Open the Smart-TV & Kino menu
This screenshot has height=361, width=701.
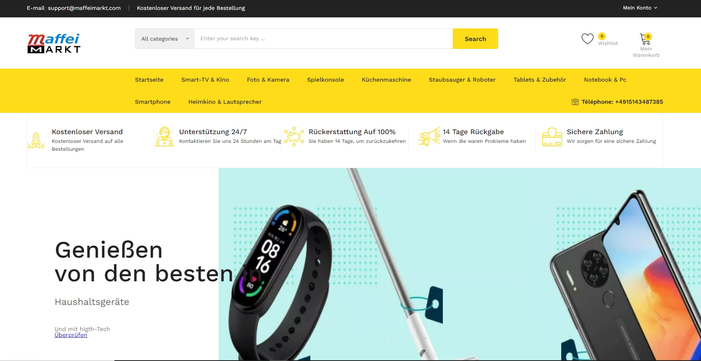205,80
